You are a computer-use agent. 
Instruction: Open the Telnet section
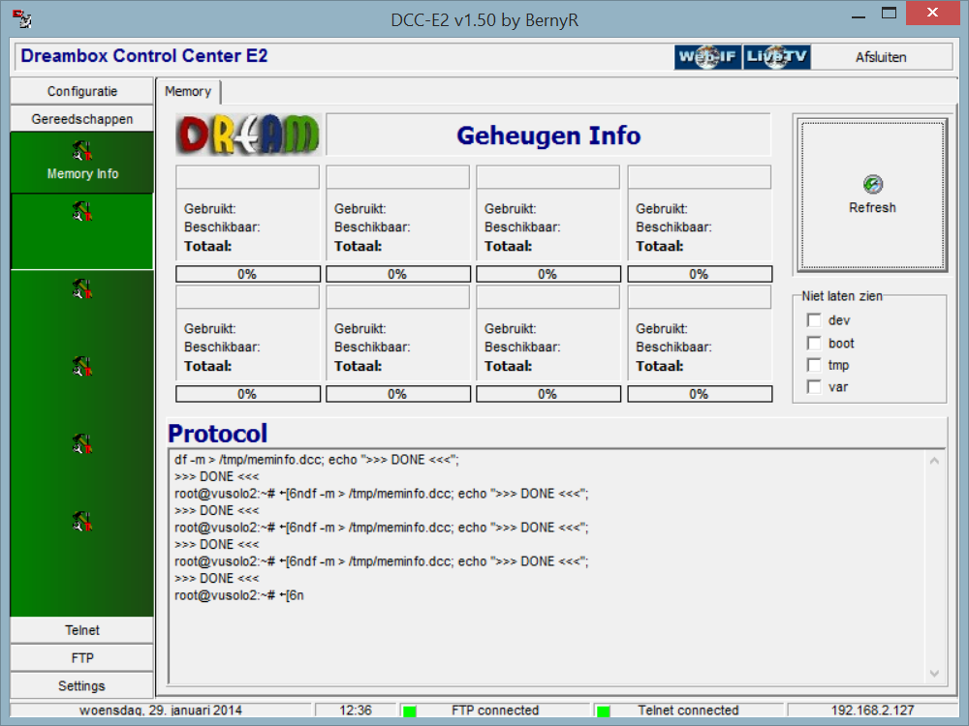pos(82,630)
